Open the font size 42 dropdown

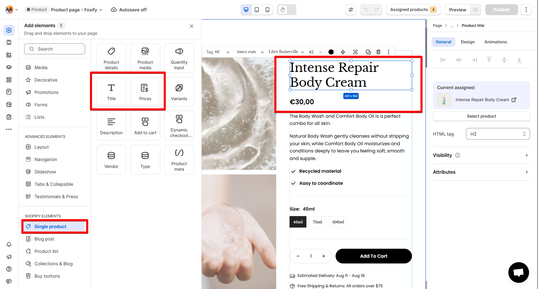point(315,52)
